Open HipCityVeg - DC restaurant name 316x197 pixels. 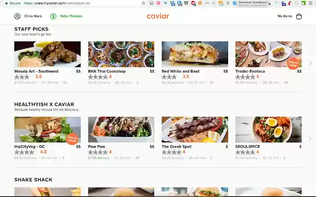pos(30,147)
